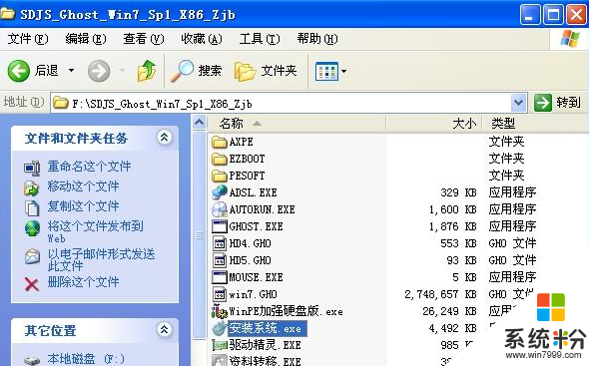Select the HD4.GHO file icon

coord(220,243)
